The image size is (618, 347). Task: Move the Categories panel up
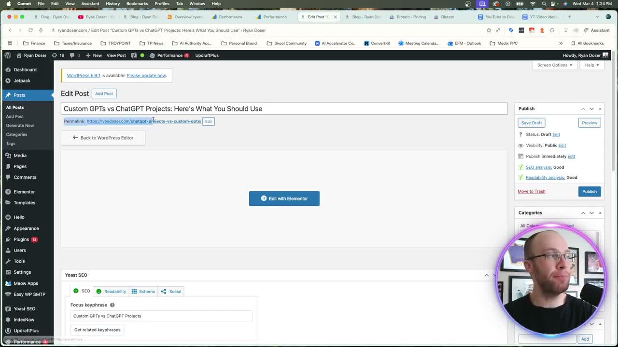[583, 213]
